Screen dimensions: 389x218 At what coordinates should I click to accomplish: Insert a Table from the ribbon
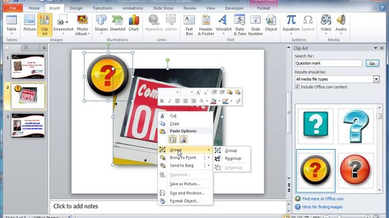pyautogui.click(x=12, y=25)
